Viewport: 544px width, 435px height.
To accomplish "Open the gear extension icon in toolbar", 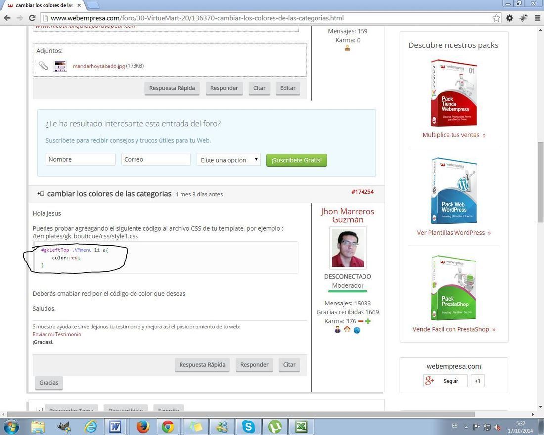I will [x=509, y=18].
